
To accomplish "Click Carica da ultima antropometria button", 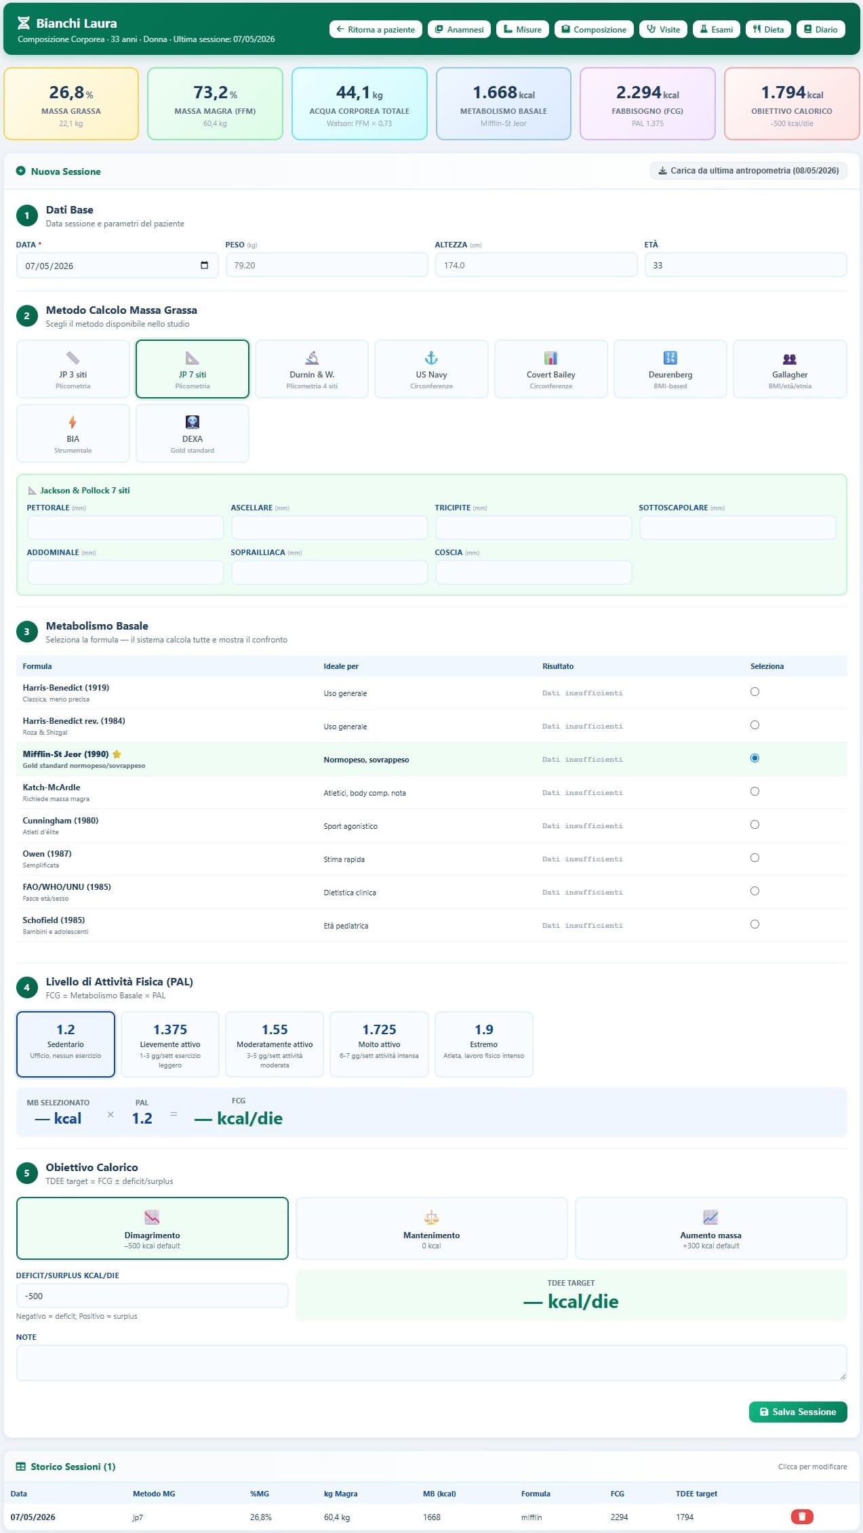I will click(x=748, y=171).
